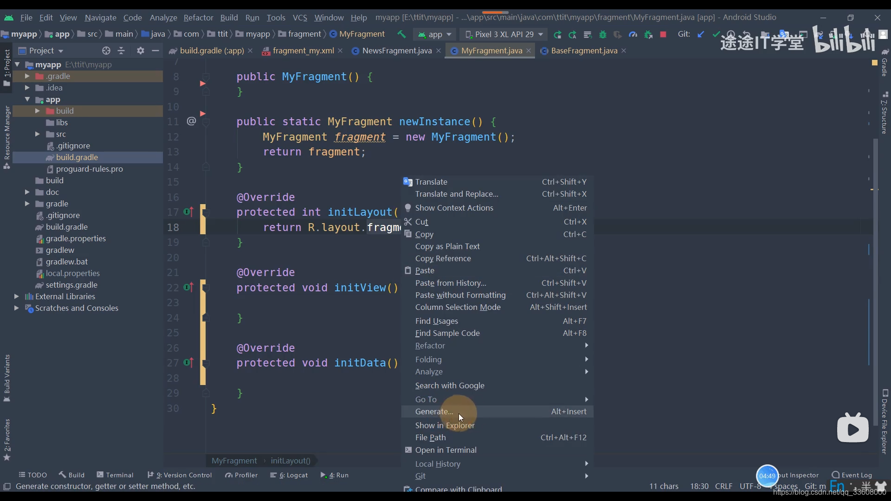Viewport: 891px width, 501px height.
Task: Open the Terminal tool window
Action: pos(115,475)
